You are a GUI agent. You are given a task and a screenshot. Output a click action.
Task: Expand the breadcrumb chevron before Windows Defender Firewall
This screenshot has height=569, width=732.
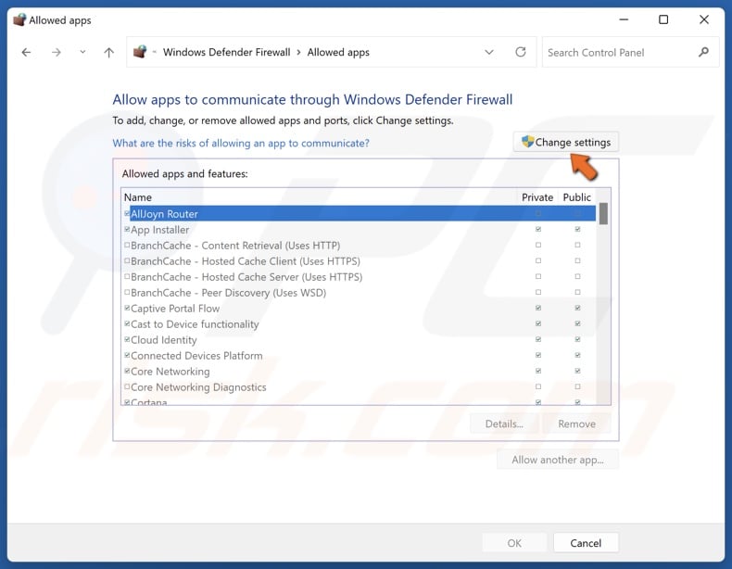pos(155,53)
